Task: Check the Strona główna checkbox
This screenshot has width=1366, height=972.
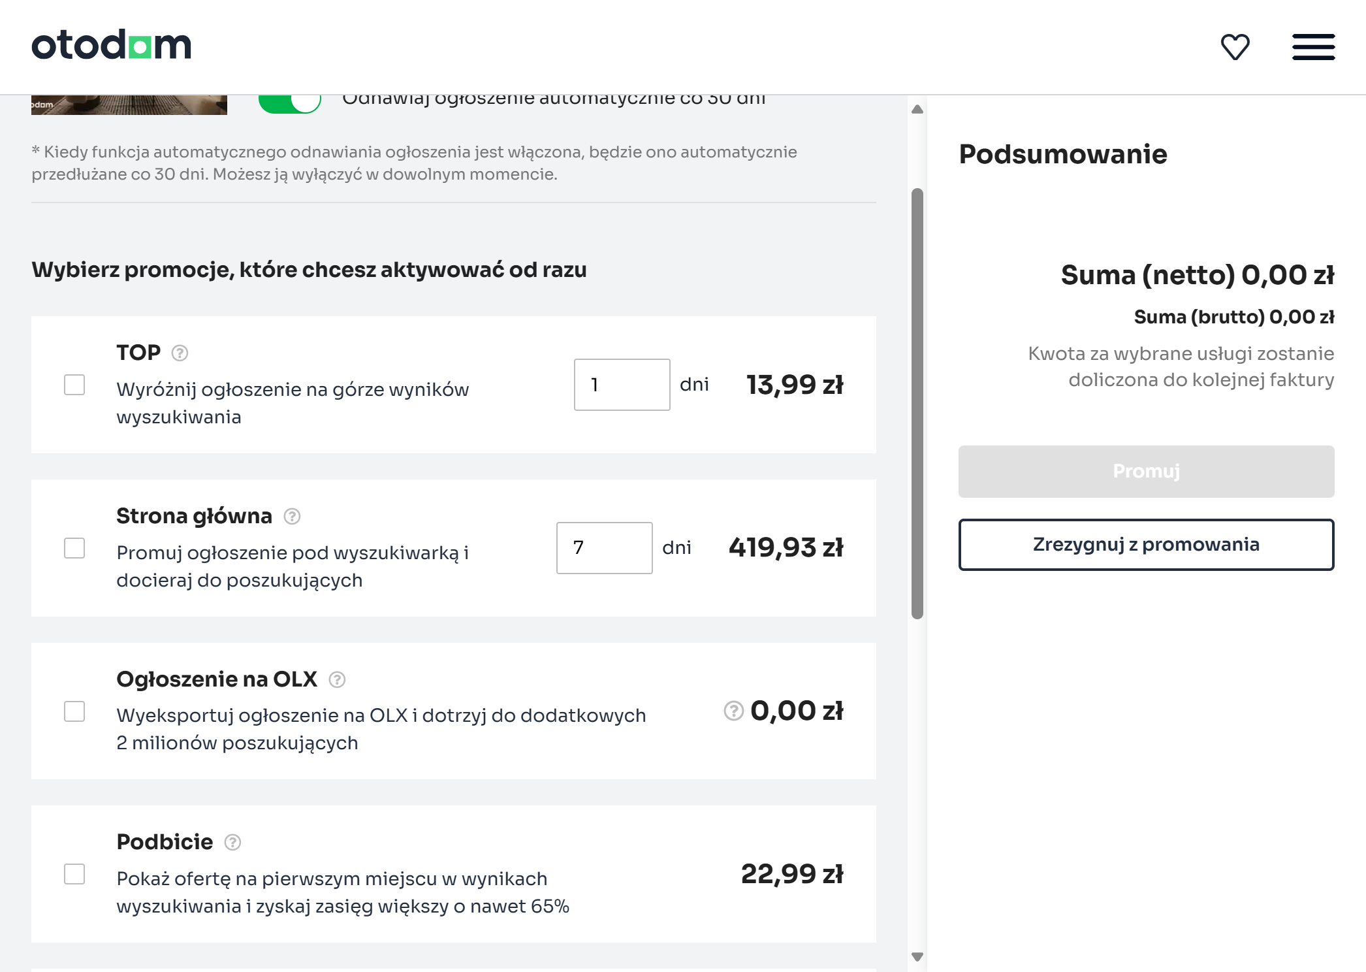Action: click(x=74, y=548)
